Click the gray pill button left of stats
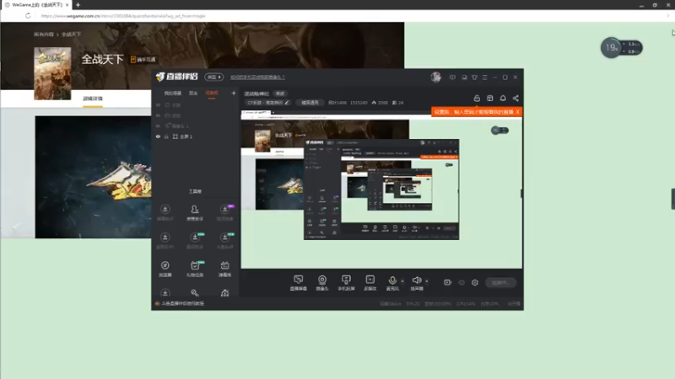675x379 pixels. coord(310,103)
